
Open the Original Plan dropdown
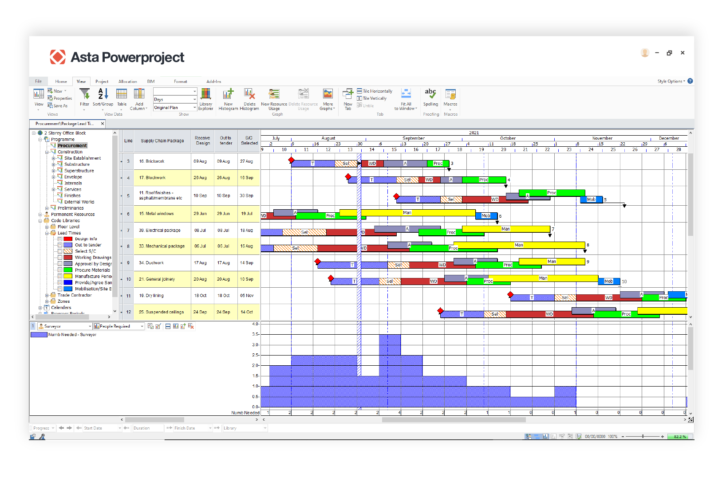[194, 108]
